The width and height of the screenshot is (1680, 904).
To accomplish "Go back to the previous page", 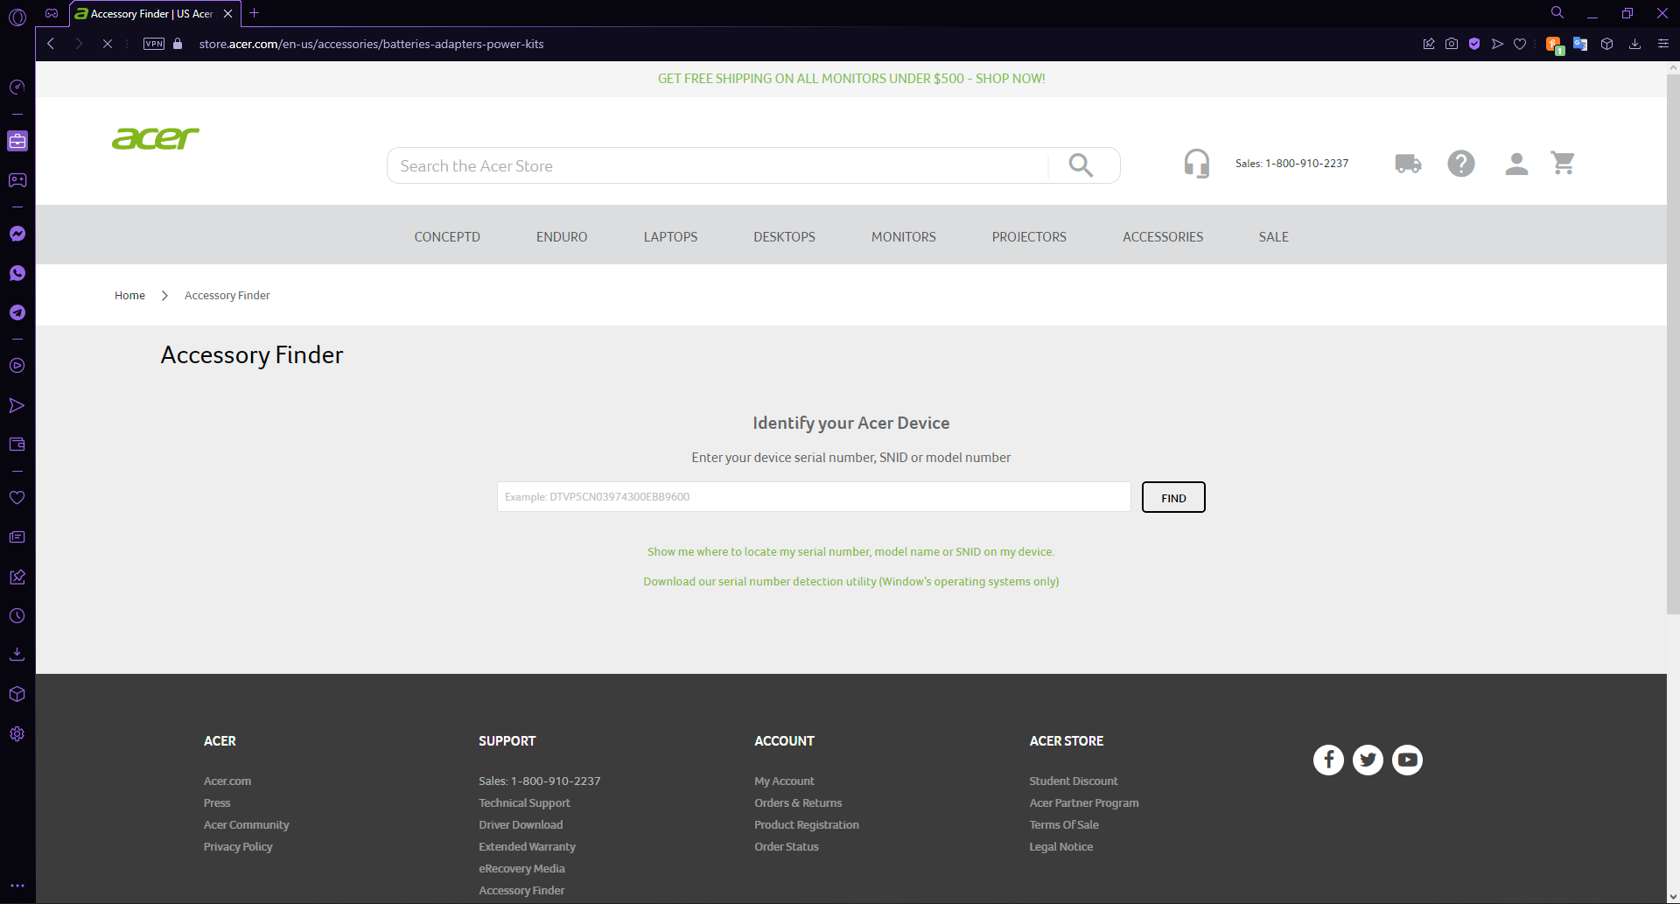I will [x=51, y=44].
